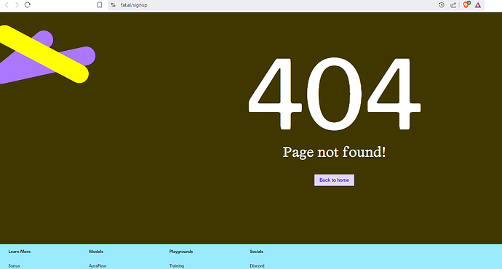
Task: Click the Back to home button
Action: [334, 180]
